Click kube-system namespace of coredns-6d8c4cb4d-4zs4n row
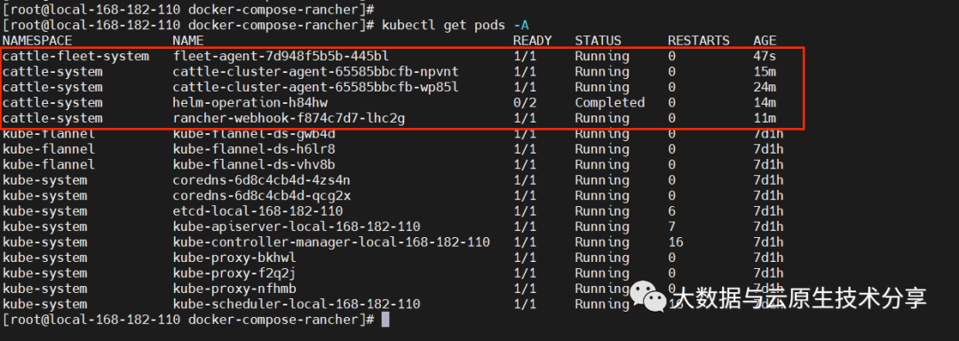This screenshot has width=959, height=341. pyautogui.click(x=44, y=180)
